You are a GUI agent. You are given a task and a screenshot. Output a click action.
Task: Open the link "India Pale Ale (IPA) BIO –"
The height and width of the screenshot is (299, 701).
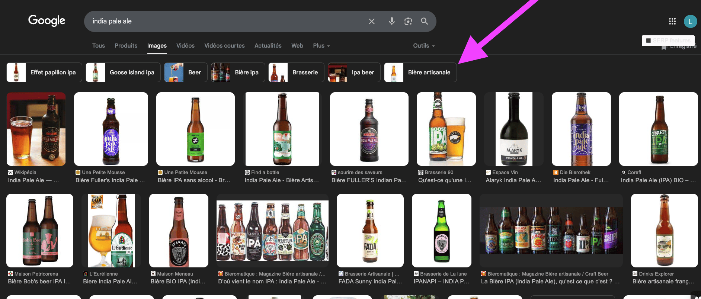pos(658,180)
